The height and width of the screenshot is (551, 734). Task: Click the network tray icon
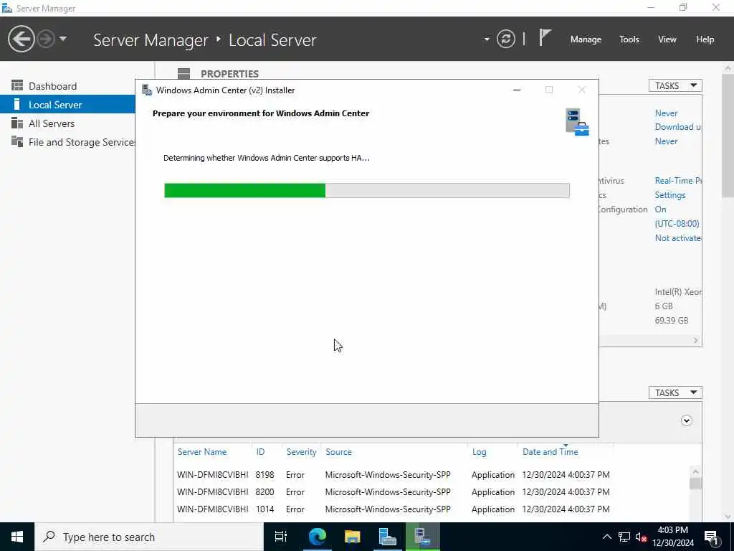coord(624,537)
